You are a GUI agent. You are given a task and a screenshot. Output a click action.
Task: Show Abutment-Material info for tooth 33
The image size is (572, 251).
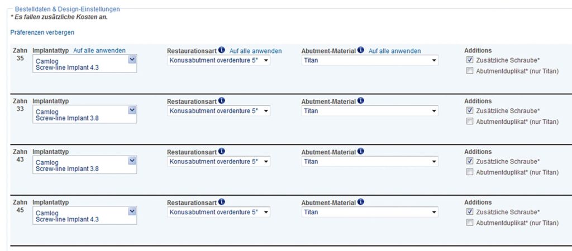pyautogui.click(x=361, y=101)
